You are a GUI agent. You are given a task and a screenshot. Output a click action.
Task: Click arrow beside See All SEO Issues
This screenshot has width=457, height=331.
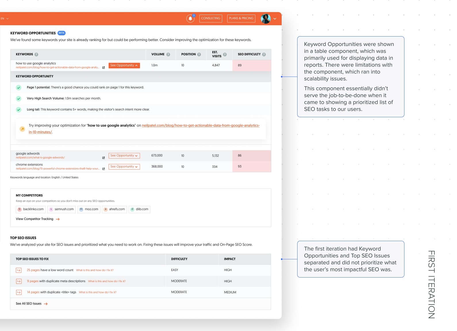click(x=46, y=304)
